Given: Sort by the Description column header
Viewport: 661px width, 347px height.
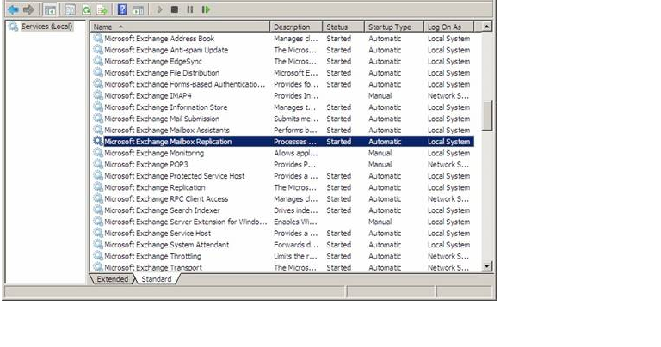Looking at the screenshot, I should (x=296, y=27).
